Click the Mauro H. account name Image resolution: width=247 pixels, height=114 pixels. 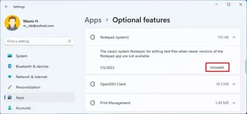point(31,21)
